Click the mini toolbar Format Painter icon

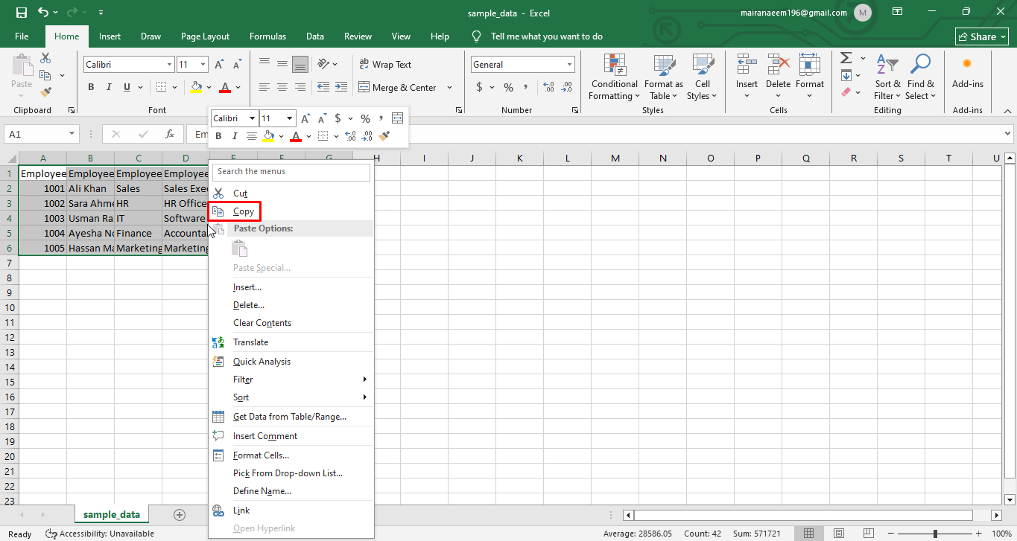coord(384,136)
